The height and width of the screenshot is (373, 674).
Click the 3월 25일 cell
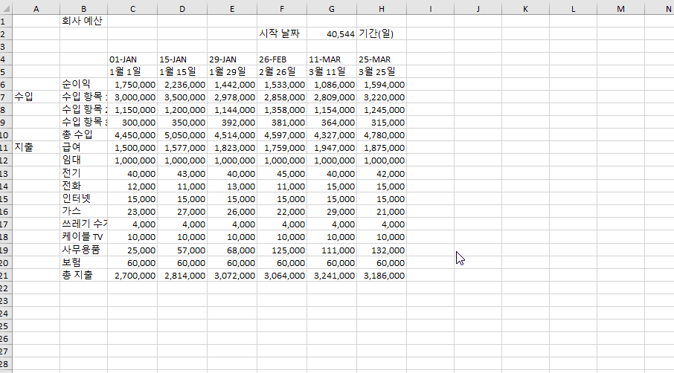point(382,71)
